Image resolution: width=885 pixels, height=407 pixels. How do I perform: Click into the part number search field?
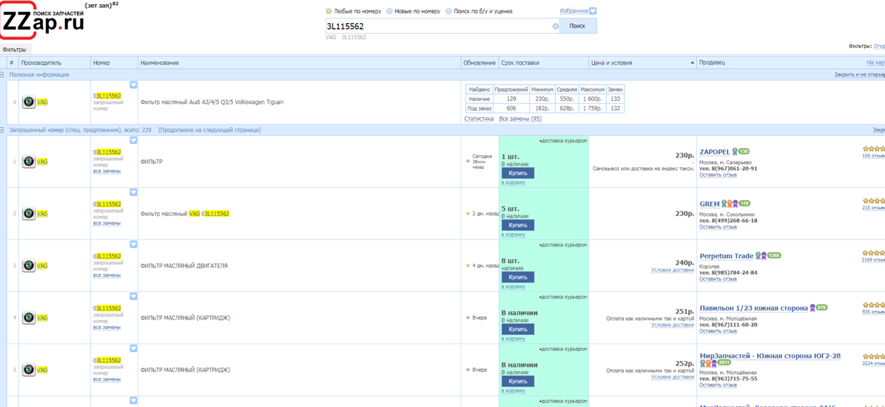tap(438, 26)
